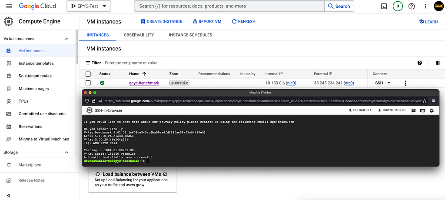
Task: Open the SSH dropdown arrow
Action: (x=389, y=83)
